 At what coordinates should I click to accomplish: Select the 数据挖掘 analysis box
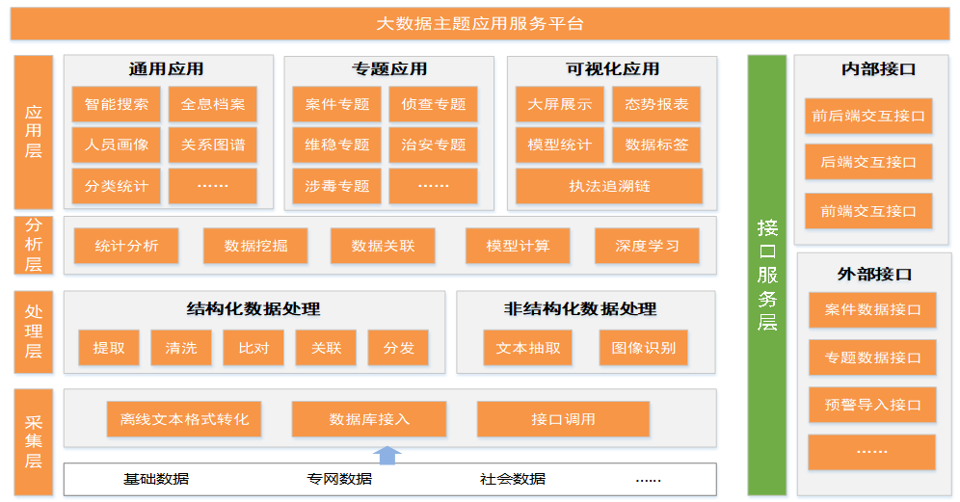point(255,246)
